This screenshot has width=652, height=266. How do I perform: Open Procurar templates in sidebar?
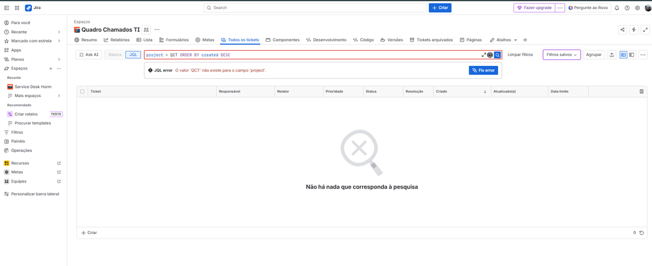coord(33,123)
